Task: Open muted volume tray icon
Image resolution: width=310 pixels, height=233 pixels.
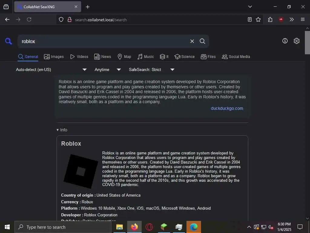Action: [271, 227]
